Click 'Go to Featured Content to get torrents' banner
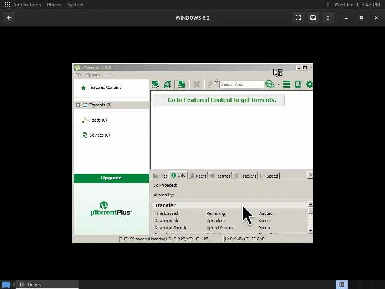The height and width of the screenshot is (289, 385). click(218, 100)
